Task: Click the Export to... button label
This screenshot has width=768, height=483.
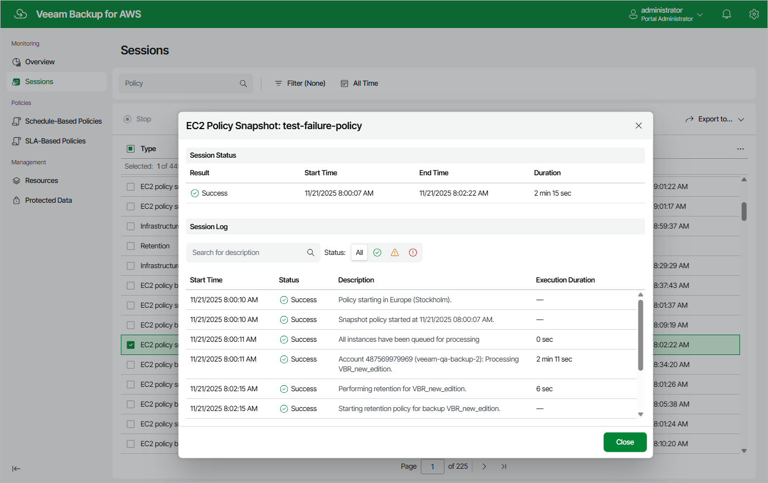Action: click(x=715, y=119)
